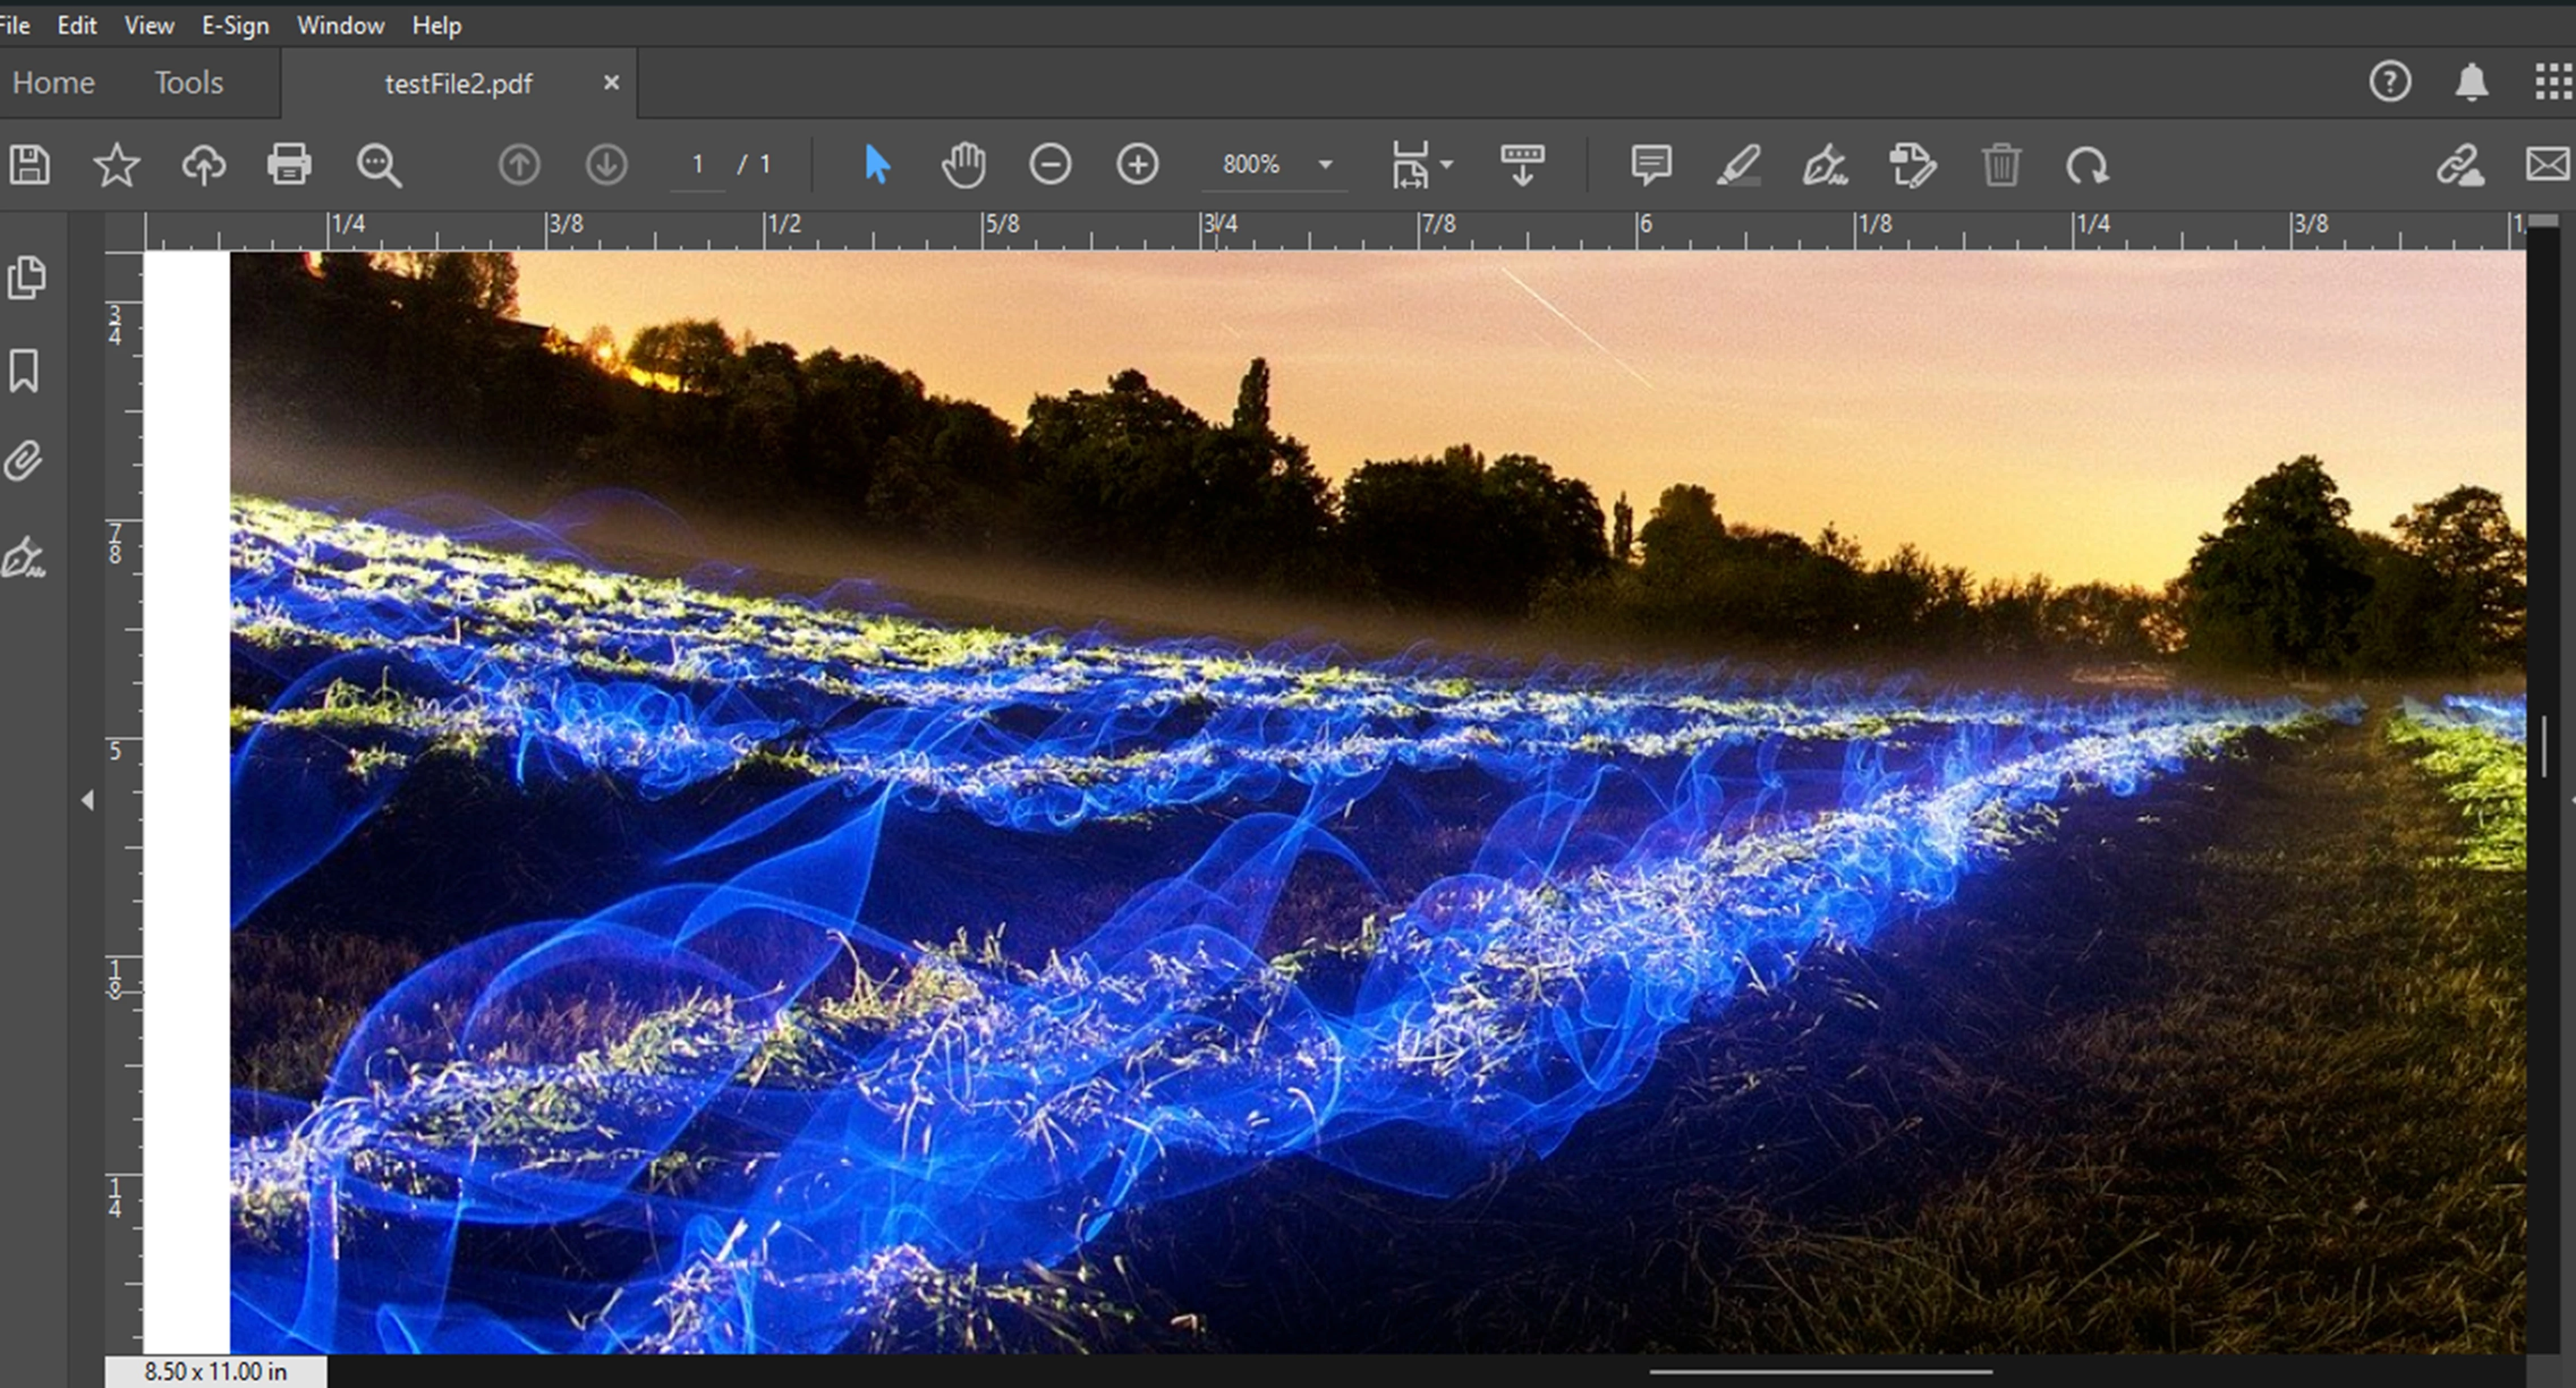Expand the collapsed left navigation pane
Screen dimensions: 2576x1388
[x=88, y=800]
